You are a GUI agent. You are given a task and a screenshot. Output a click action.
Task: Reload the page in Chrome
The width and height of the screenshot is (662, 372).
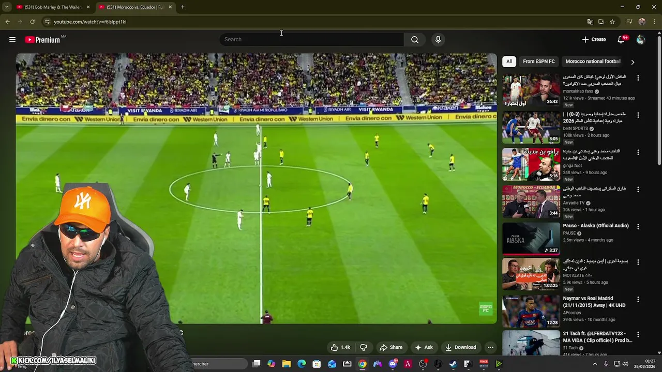click(x=32, y=22)
